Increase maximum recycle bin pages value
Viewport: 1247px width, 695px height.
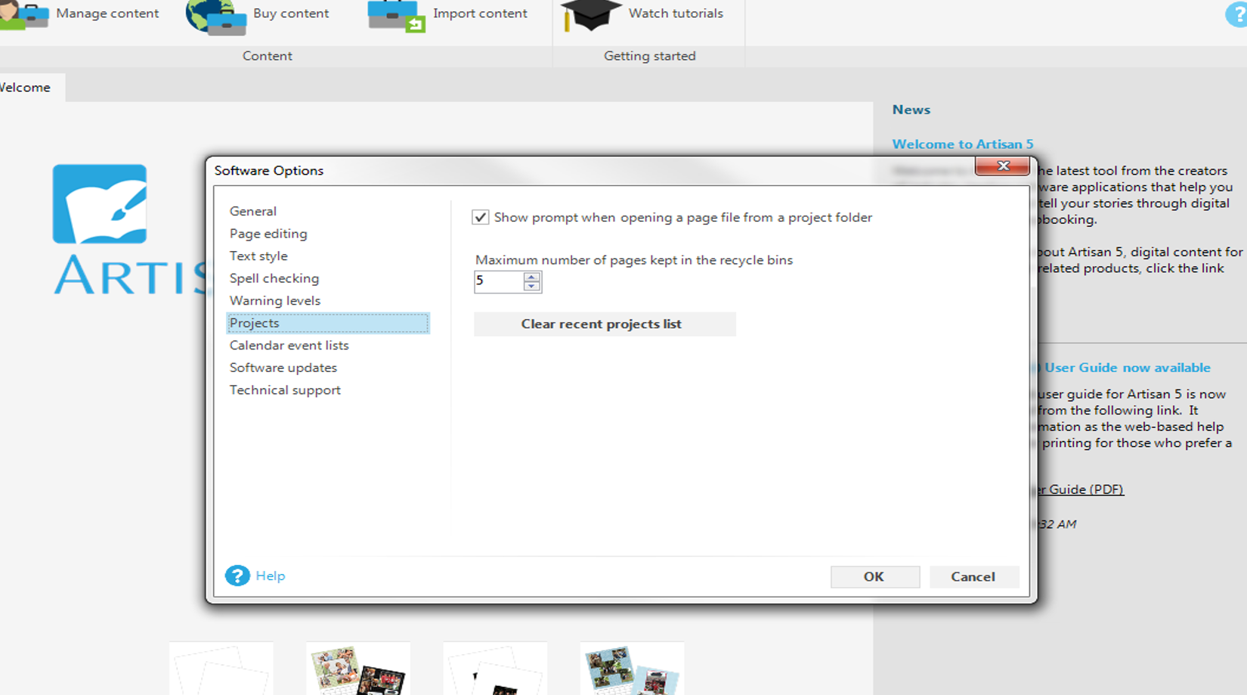coord(532,277)
